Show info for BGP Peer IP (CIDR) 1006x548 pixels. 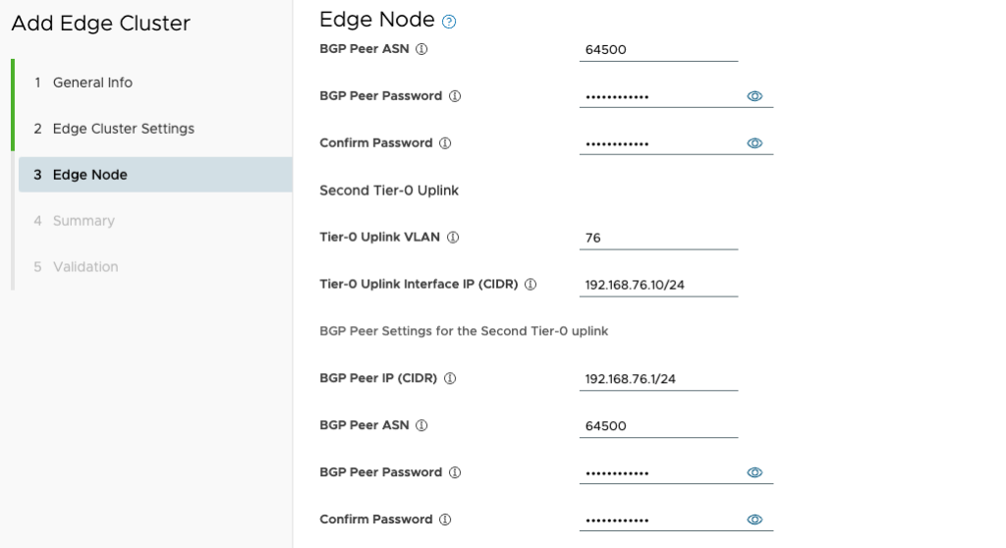coord(450,379)
